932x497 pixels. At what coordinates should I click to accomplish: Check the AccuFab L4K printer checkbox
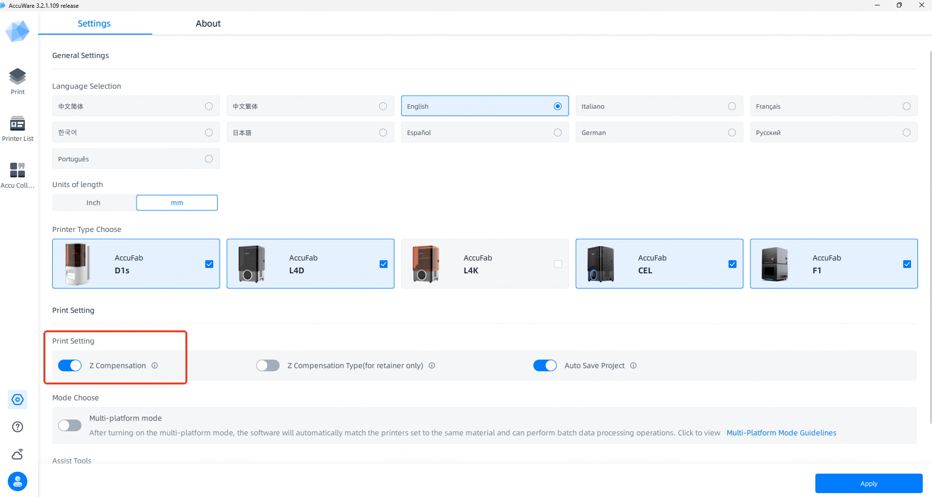(558, 264)
